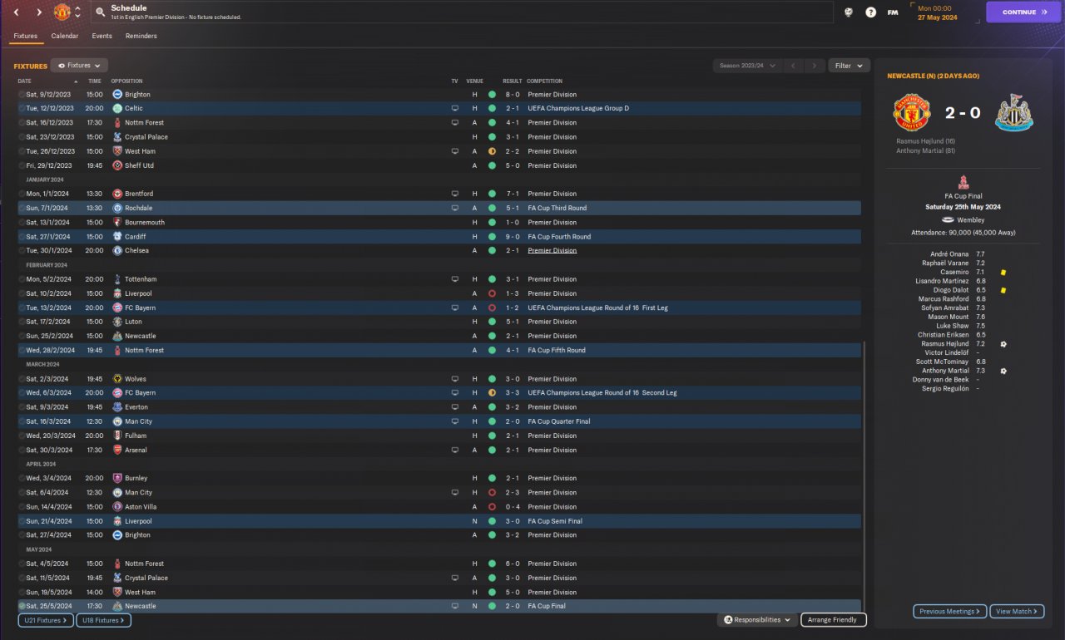1065x640 pixels.
Task: Click the Arrange Friendly button
Action: 833,620
